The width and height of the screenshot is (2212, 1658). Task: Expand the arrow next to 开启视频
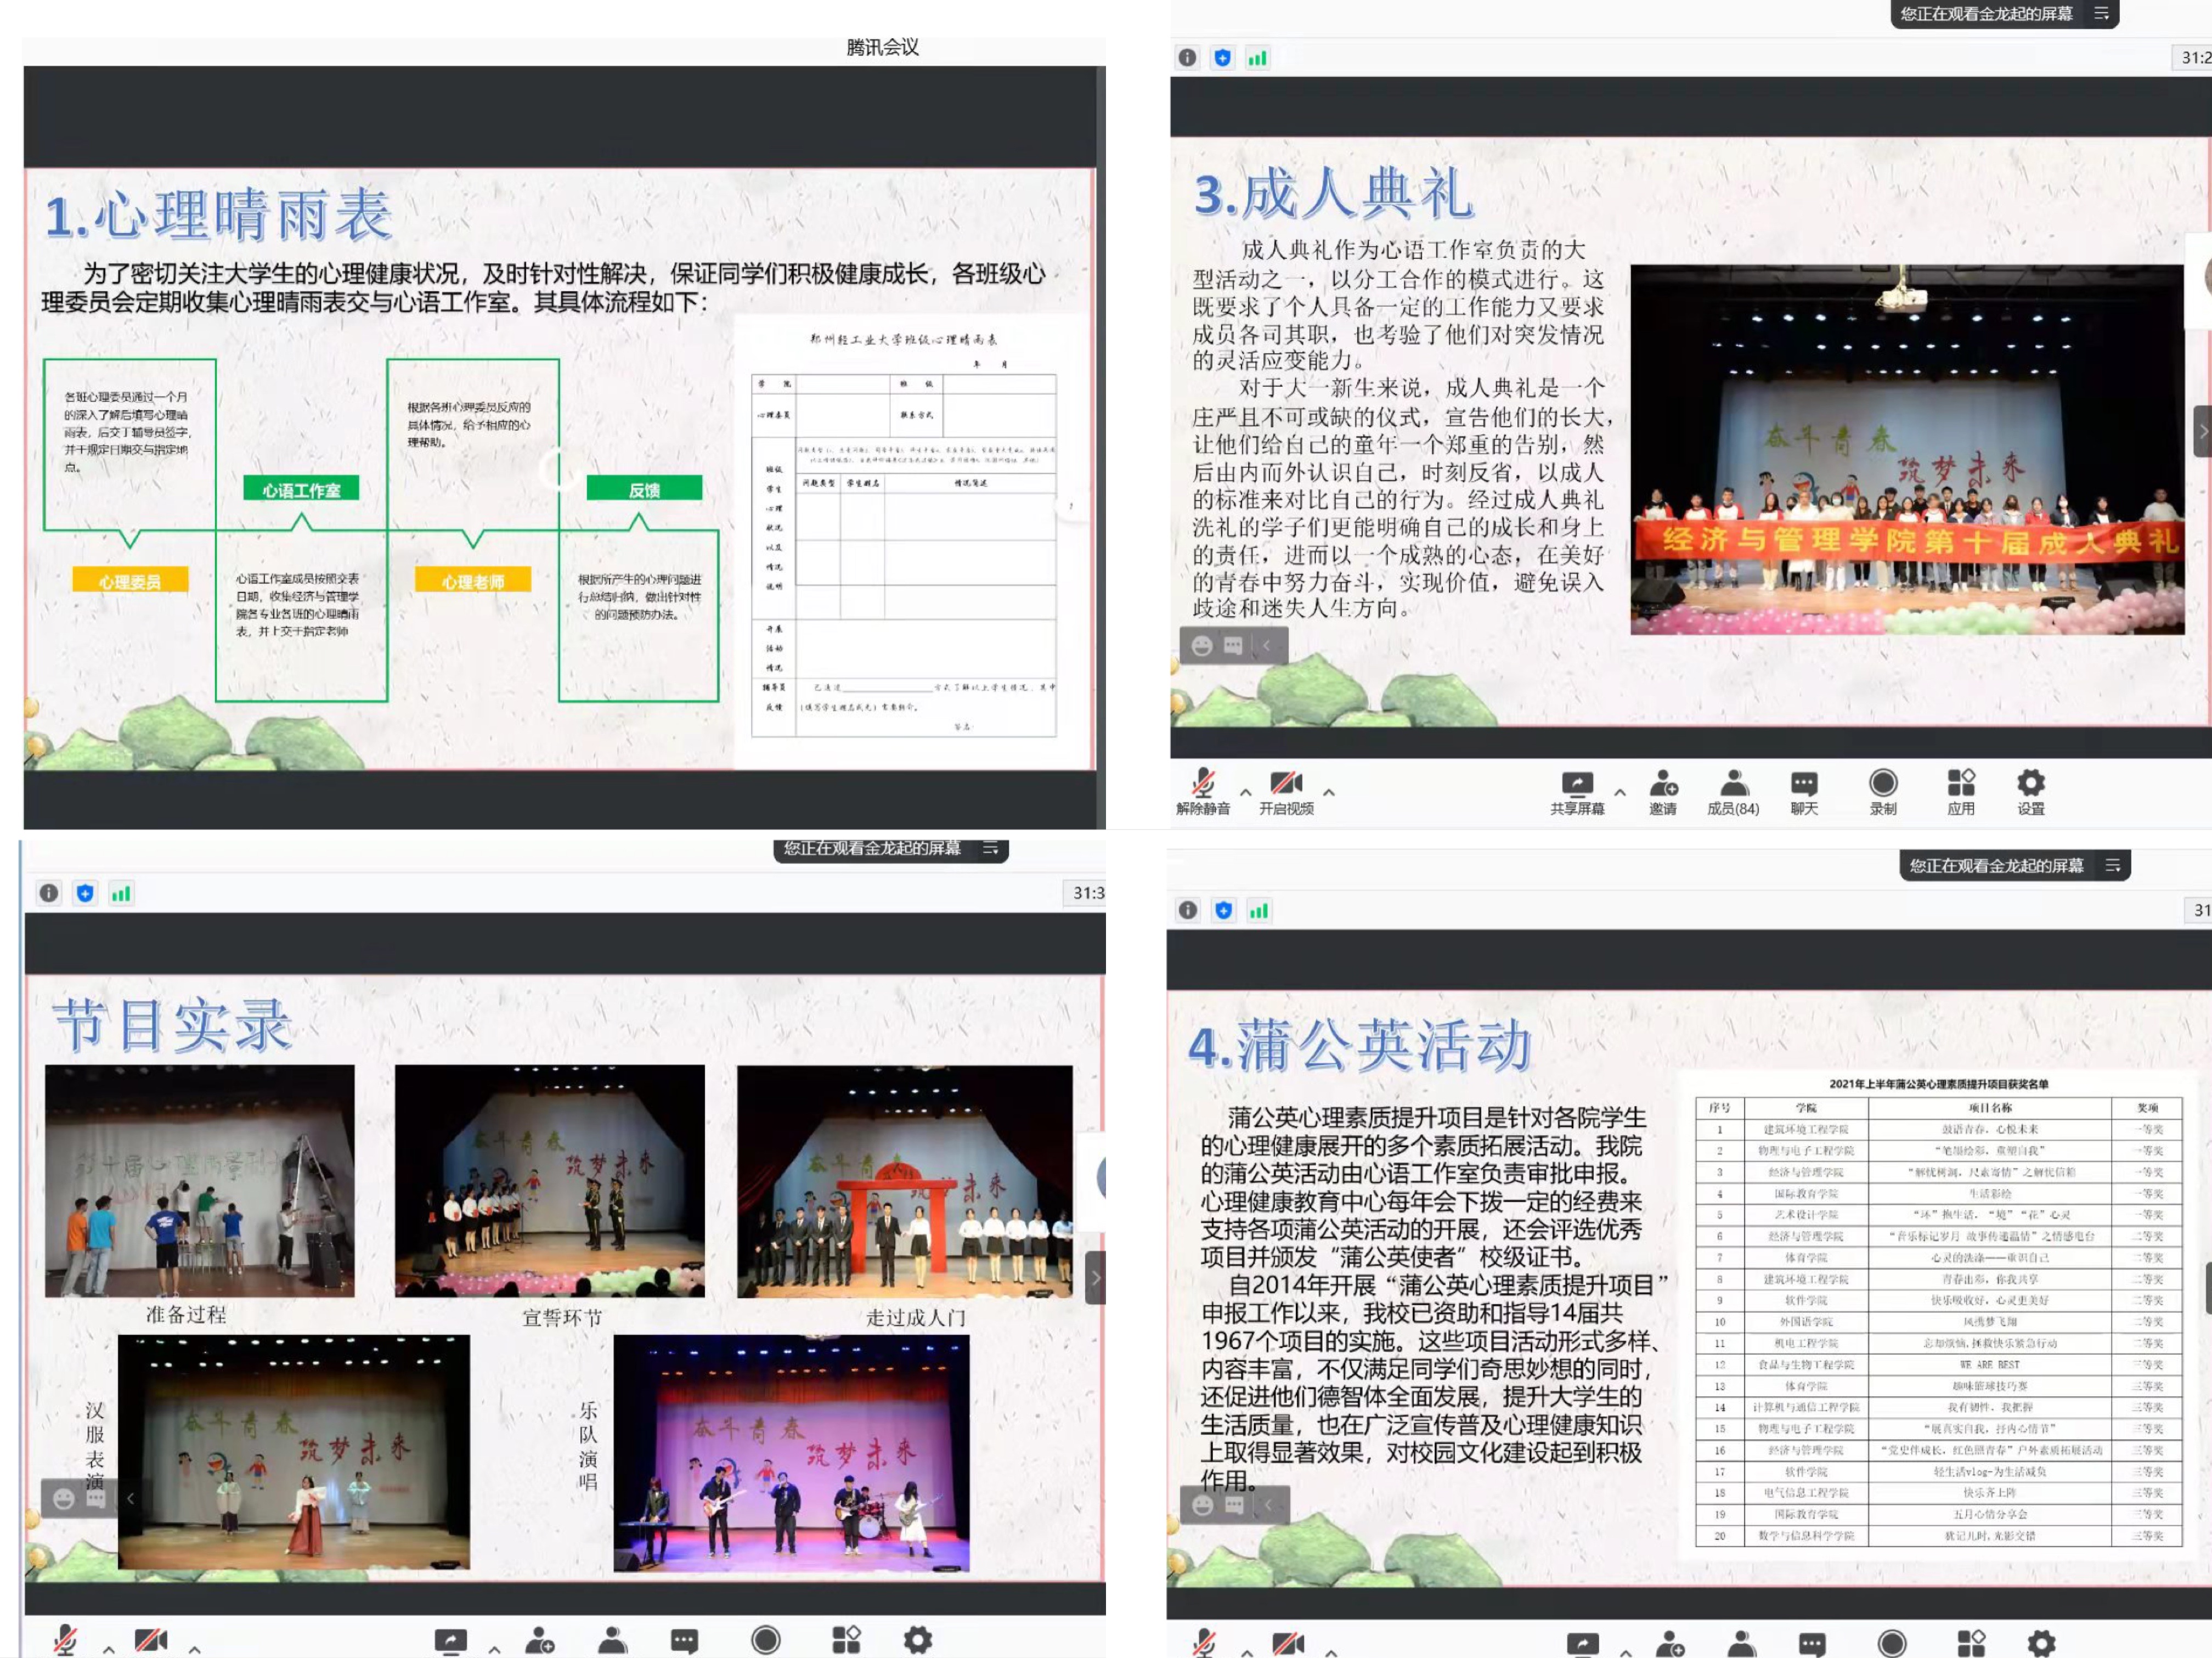click(1329, 792)
